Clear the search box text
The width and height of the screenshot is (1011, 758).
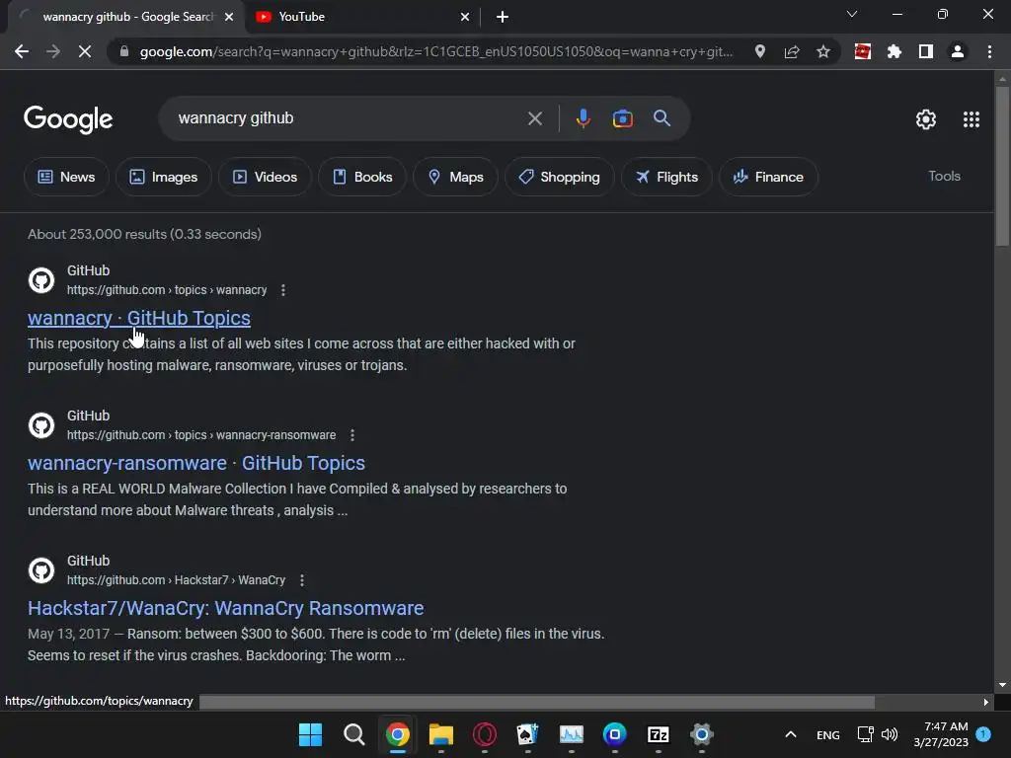point(534,118)
